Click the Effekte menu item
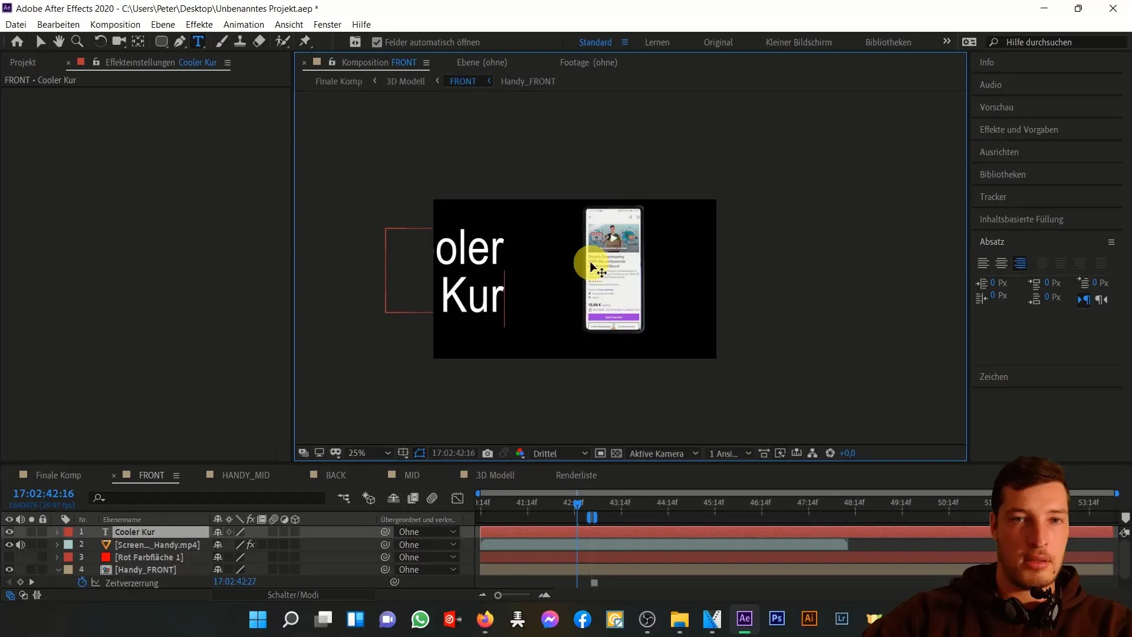 point(199,24)
